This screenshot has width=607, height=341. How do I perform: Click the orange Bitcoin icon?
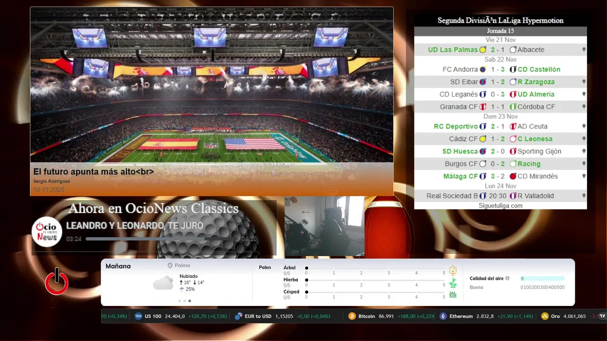click(352, 316)
